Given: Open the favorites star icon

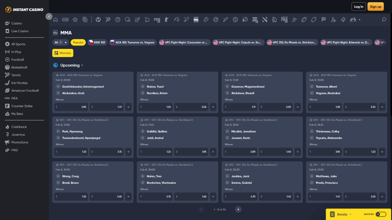Looking at the screenshot, I should coord(75,19).
